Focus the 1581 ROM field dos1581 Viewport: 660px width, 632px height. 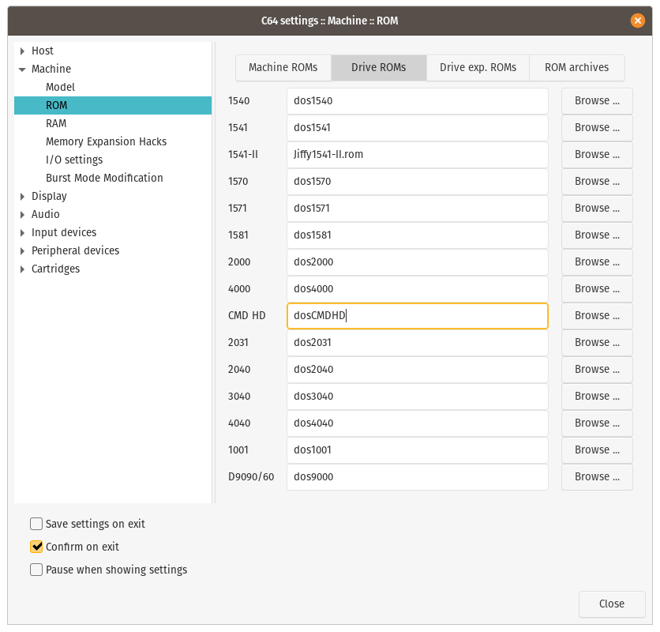(x=418, y=235)
